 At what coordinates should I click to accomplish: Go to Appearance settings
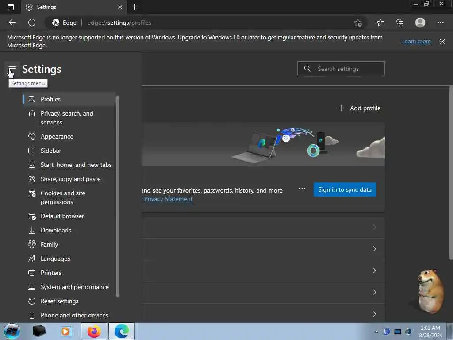(x=69, y=136)
